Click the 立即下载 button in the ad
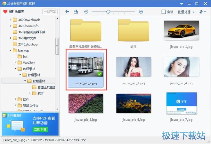 click(40, 129)
